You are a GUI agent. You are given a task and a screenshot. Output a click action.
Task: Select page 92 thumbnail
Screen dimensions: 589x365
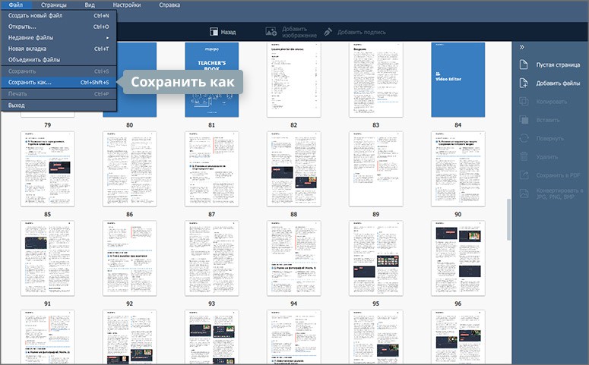point(130,258)
